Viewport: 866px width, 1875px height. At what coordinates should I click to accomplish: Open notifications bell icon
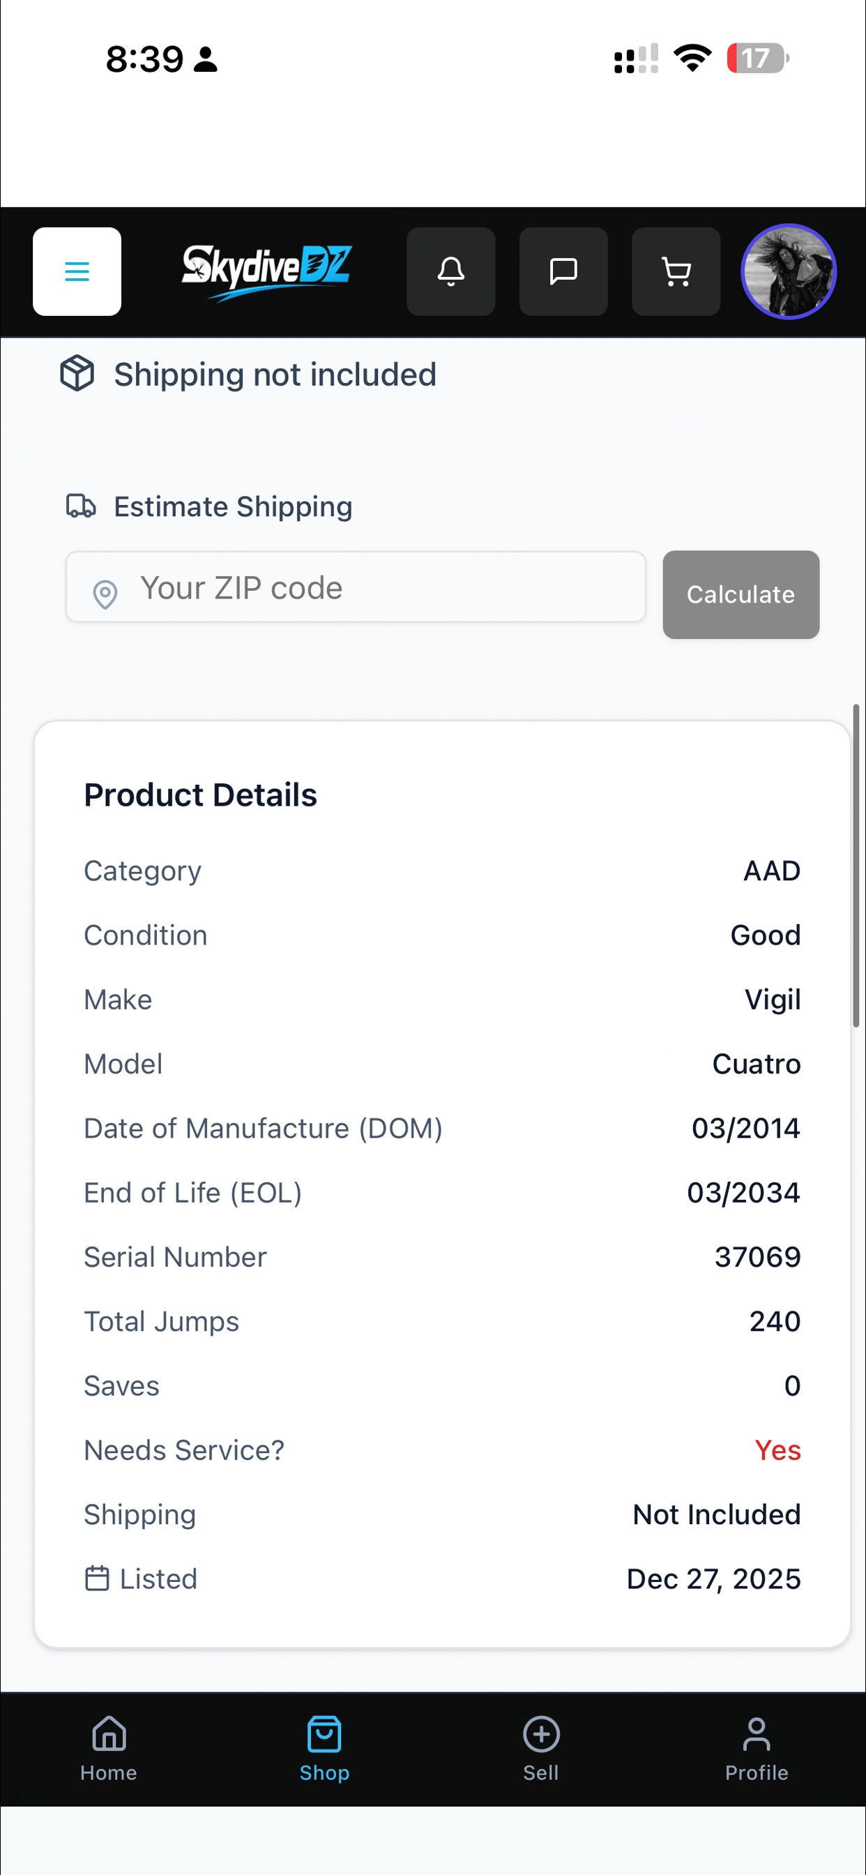pyautogui.click(x=451, y=271)
